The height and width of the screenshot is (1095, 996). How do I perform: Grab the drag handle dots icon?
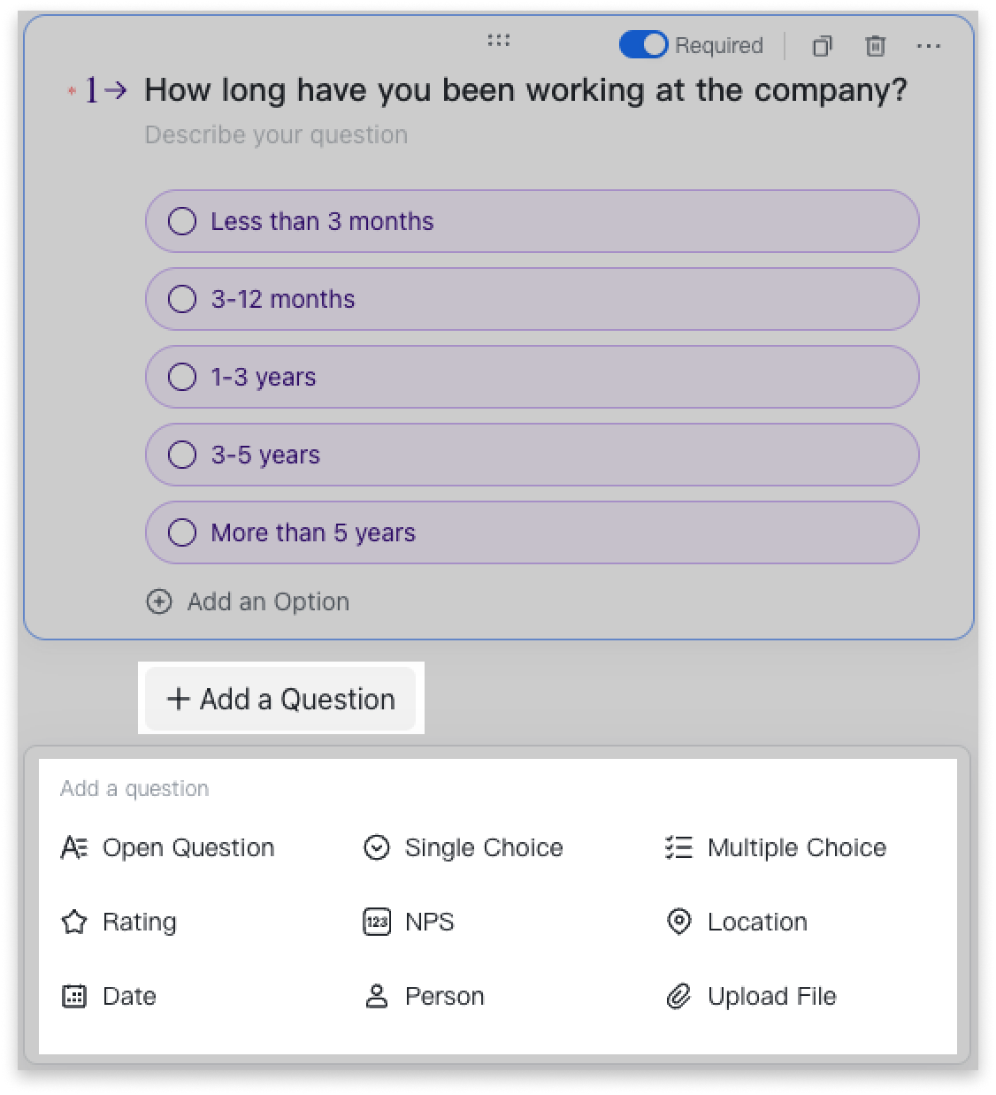pos(499,40)
